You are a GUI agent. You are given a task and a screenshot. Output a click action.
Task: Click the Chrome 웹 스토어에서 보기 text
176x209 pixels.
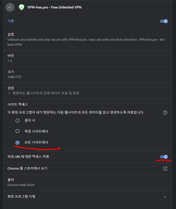27,168
